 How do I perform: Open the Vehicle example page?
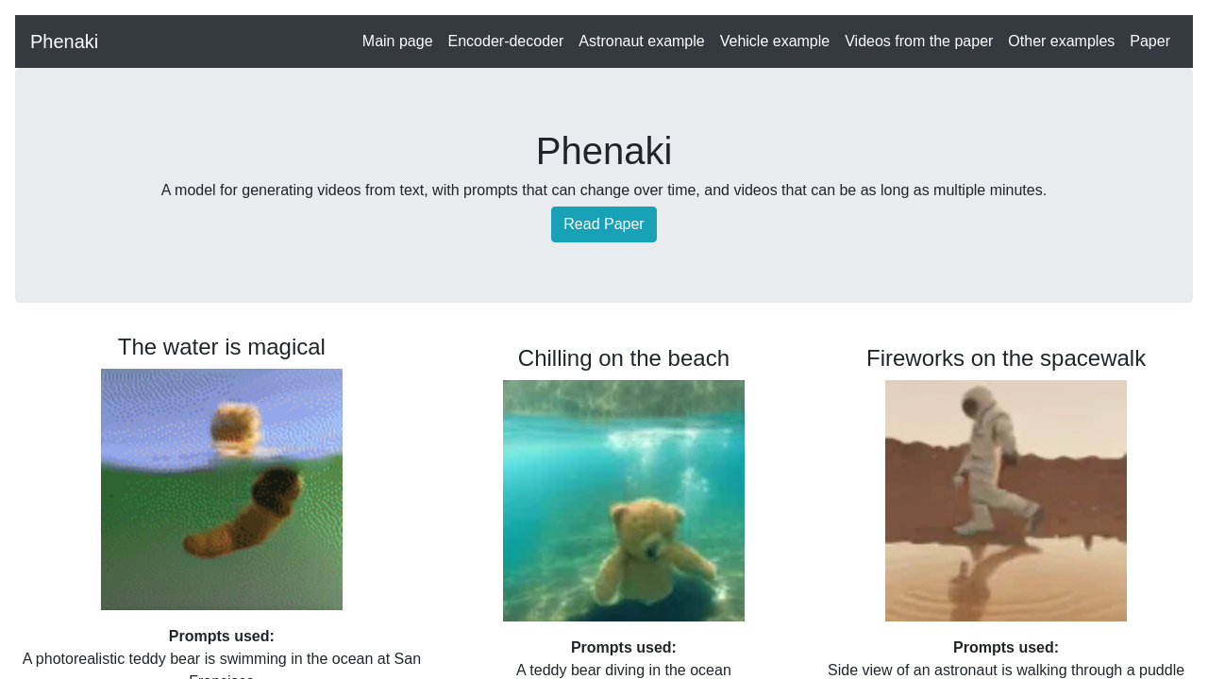774,40
